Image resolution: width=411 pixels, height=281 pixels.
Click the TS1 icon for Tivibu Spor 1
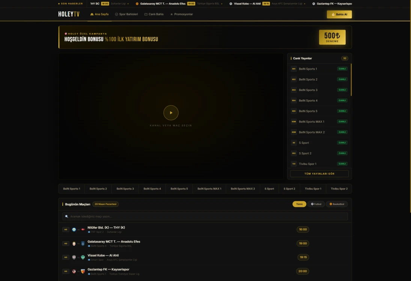click(294, 164)
